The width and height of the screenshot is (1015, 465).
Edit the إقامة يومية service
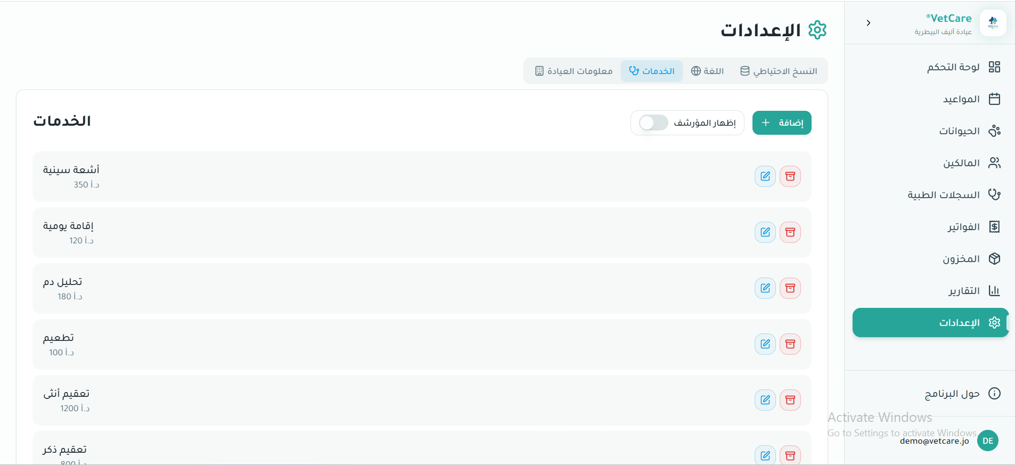point(765,232)
